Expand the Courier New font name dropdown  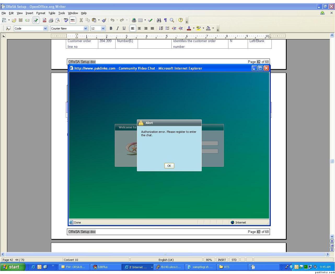coord(85,28)
